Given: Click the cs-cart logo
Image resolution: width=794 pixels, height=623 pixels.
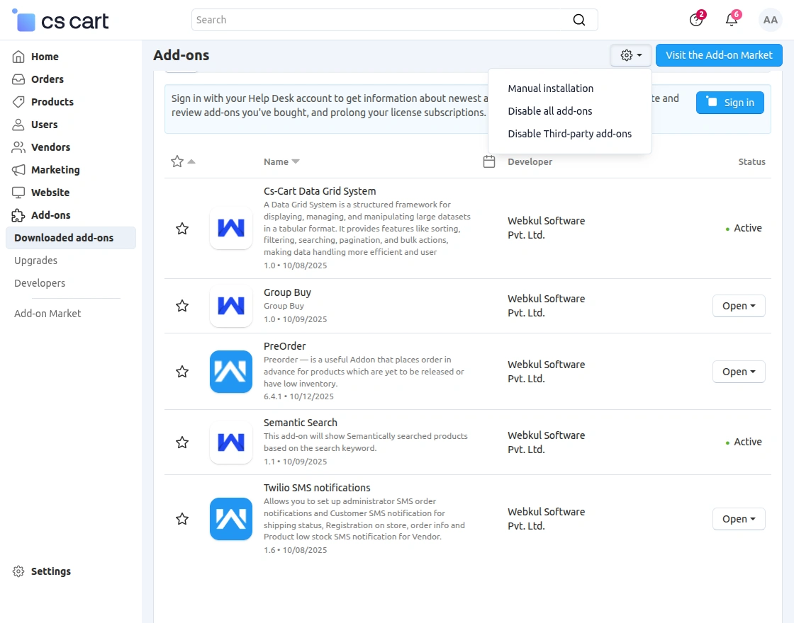Looking at the screenshot, I should point(60,20).
